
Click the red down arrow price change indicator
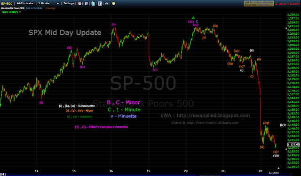(x=276, y=4)
